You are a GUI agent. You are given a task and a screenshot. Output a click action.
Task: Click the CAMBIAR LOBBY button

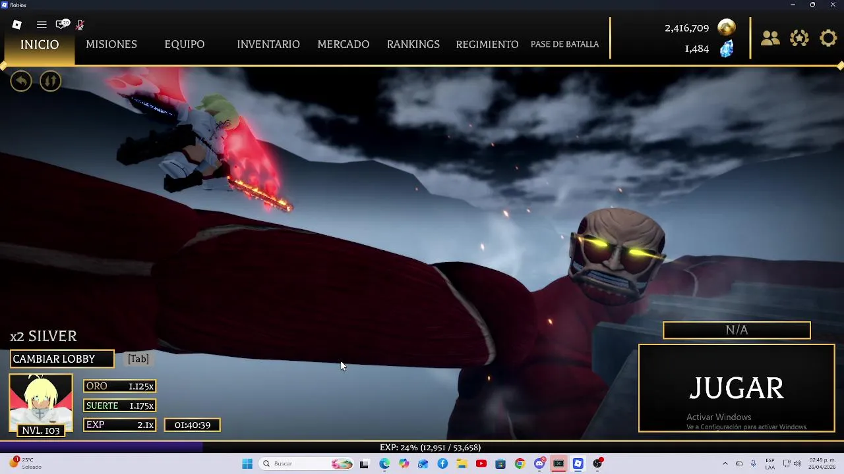pos(62,359)
